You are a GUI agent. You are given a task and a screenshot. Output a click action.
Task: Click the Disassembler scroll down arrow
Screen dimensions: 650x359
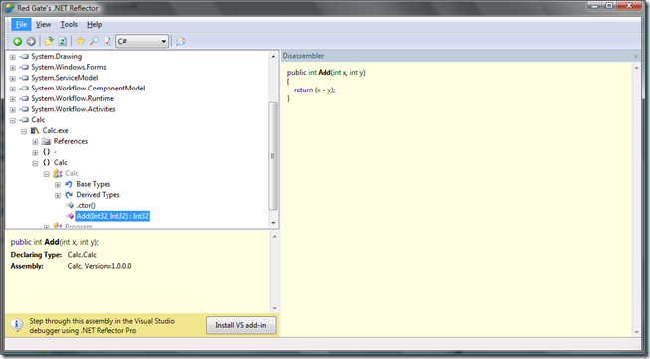tap(637, 332)
